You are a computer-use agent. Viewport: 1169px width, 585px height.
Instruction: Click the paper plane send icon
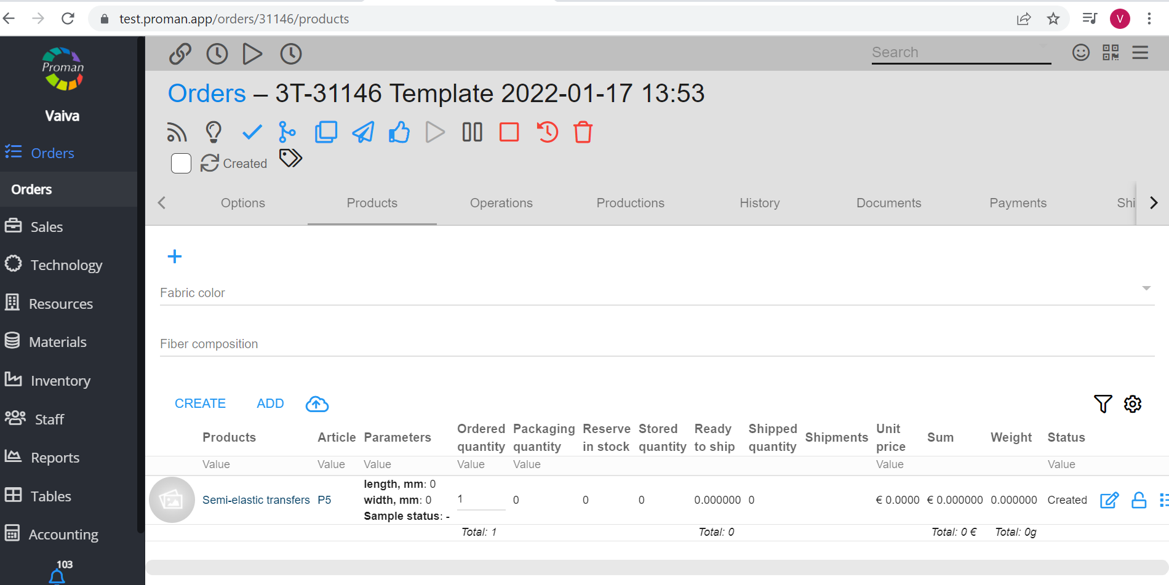(x=363, y=132)
